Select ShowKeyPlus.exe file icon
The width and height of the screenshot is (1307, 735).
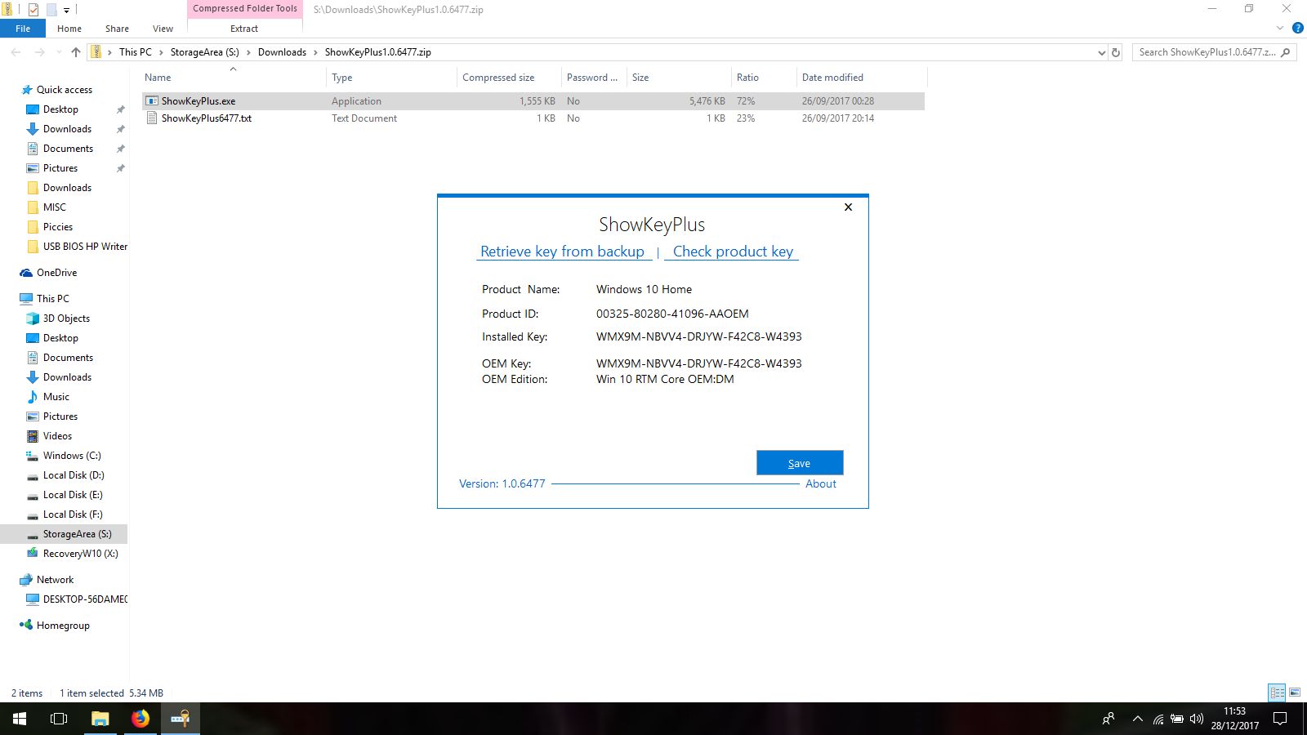(x=152, y=101)
